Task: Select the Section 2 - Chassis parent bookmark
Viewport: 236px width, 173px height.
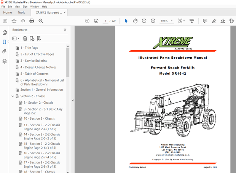Action: [33, 96]
